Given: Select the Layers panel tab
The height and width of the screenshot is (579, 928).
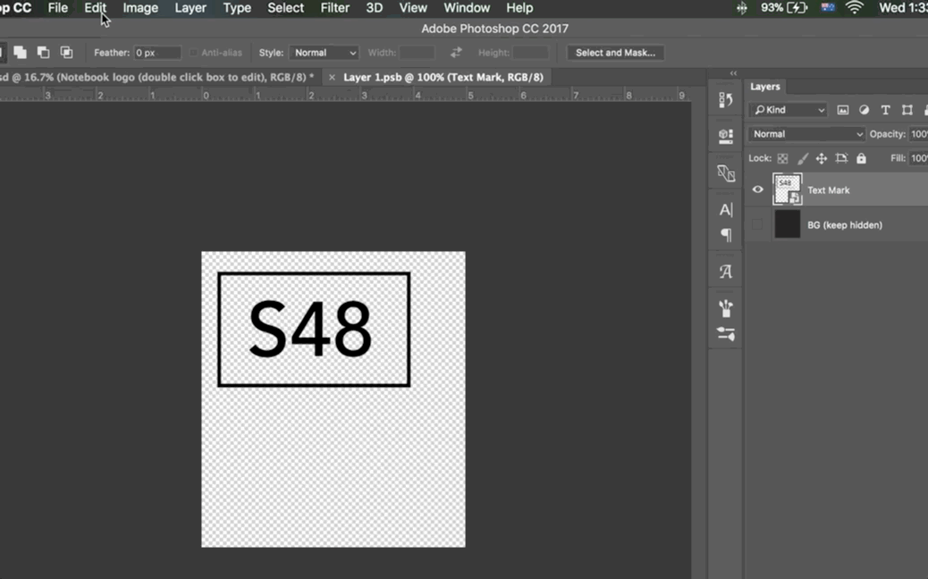Looking at the screenshot, I should point(764,87).
